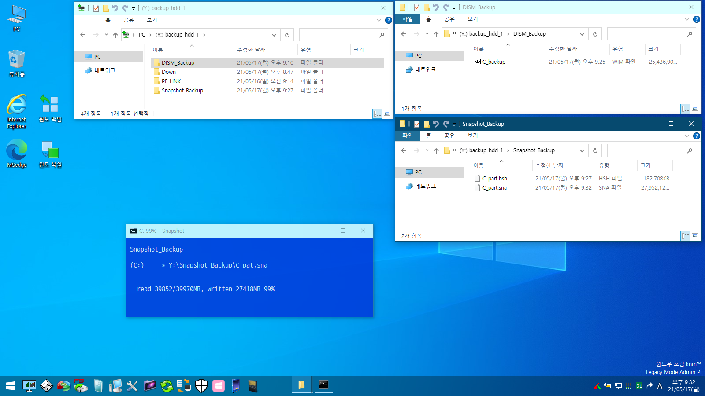
Task: Open the 홈 tab in backup_hdd_1 window
Action: [108, 20]
